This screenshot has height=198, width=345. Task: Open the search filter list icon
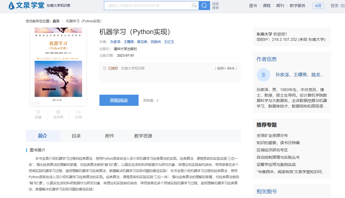point(194,6)
